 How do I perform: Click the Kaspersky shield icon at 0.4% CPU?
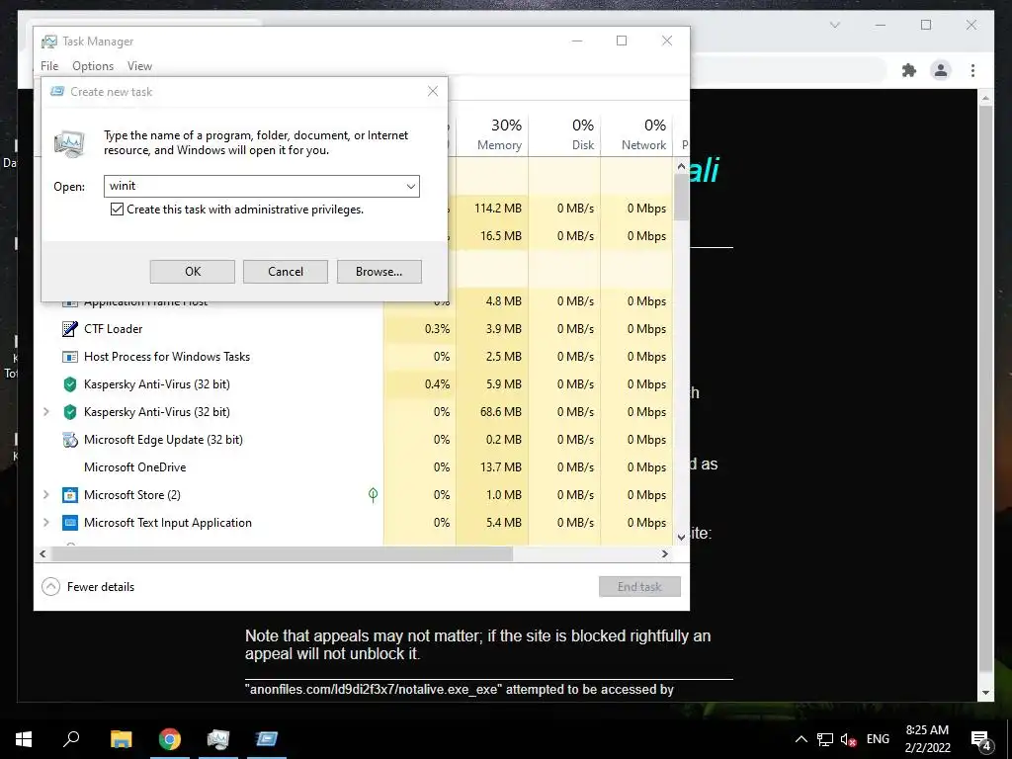pyautogui.click(x=70, y=384)
